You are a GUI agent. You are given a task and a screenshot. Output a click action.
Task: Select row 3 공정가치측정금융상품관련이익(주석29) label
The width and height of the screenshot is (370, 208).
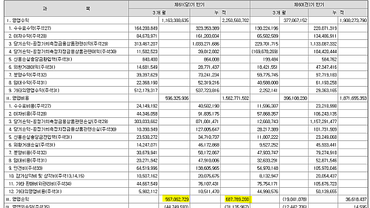[58, 44]
